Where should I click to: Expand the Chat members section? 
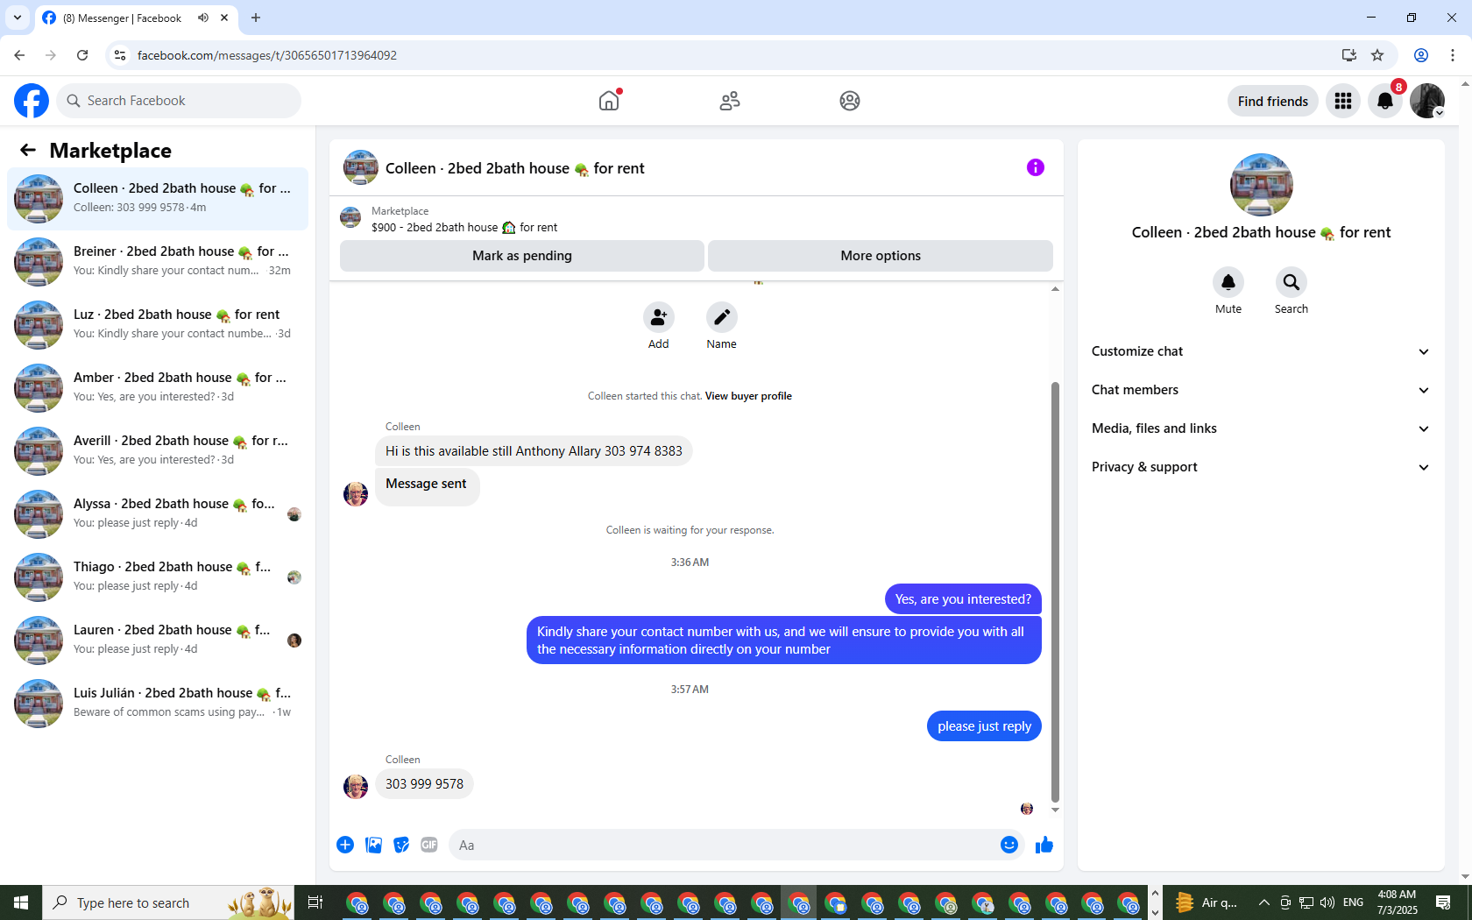[1261, 390]
